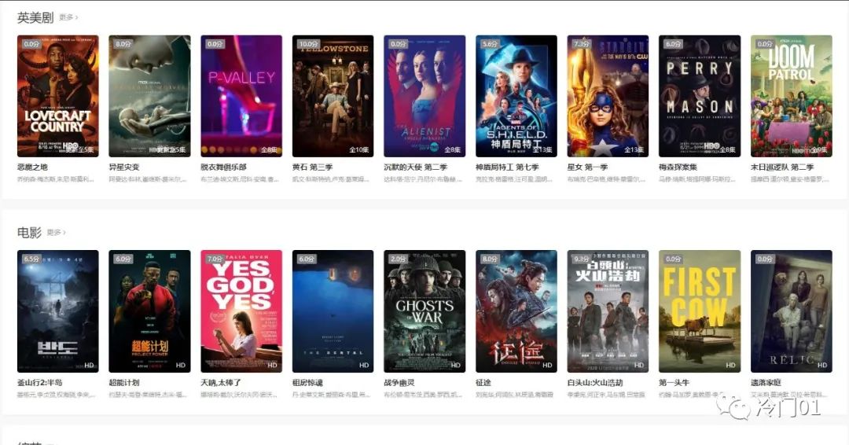Open Agents of S.H.I.E.L.D. poster
The image size is (849, 445).
[516, 97]
